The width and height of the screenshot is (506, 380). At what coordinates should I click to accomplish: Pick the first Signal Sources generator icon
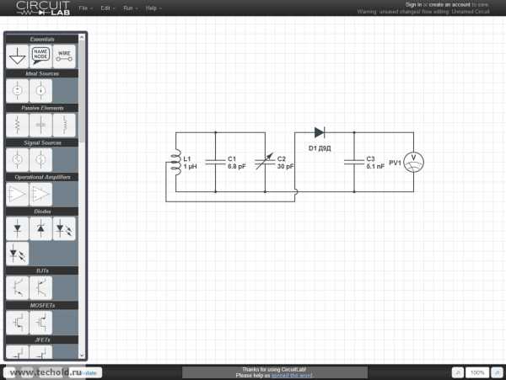coord(18,159)
